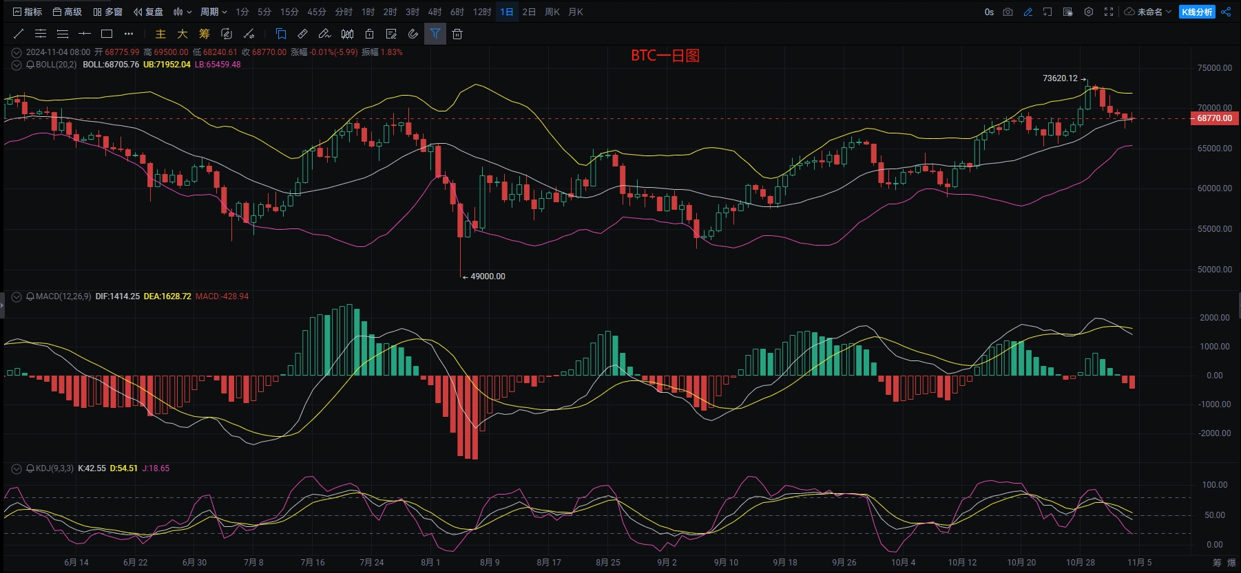Open chart settings via the hexagon icon

click(x=1089, y=12)
